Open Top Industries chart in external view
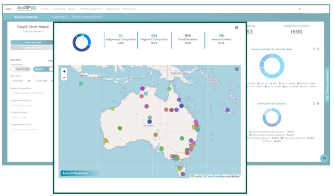334x196 pixels. pyautogui.click(x=313, y=103)
